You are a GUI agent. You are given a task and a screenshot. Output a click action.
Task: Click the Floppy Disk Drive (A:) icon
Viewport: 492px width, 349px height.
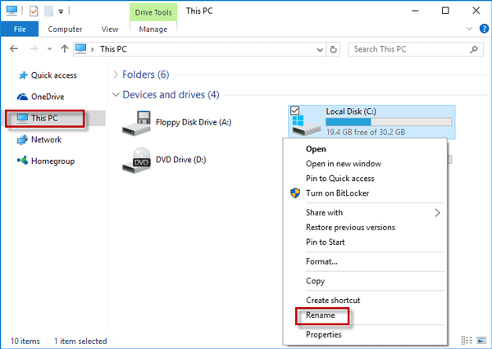click(137, 122)
